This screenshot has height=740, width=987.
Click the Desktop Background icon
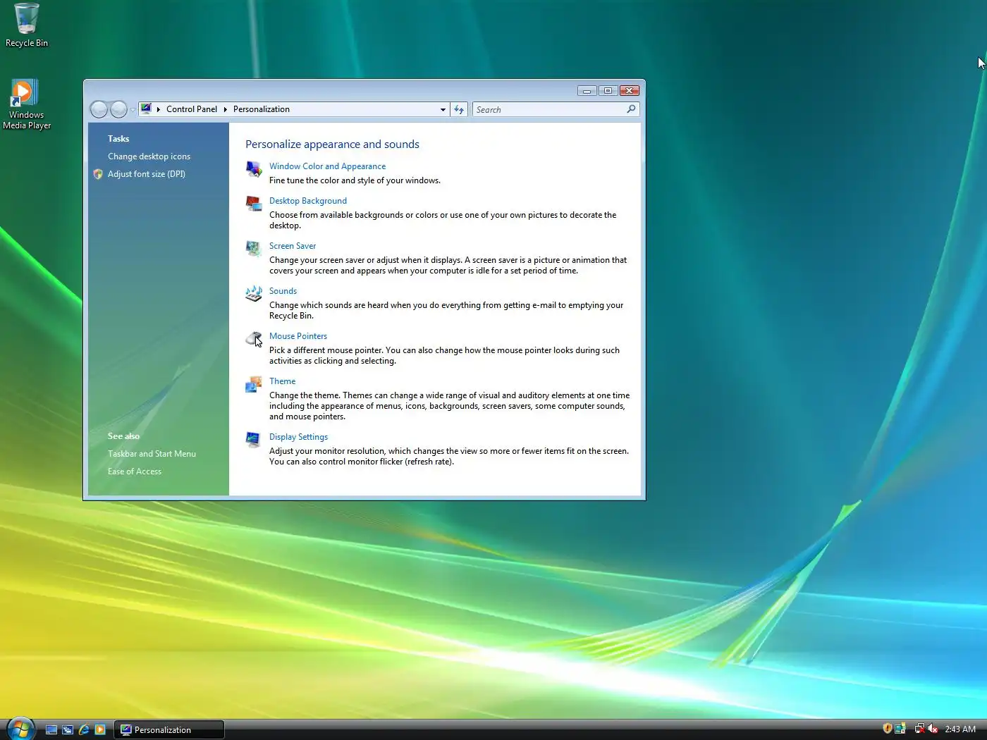(x=254, y=204)
